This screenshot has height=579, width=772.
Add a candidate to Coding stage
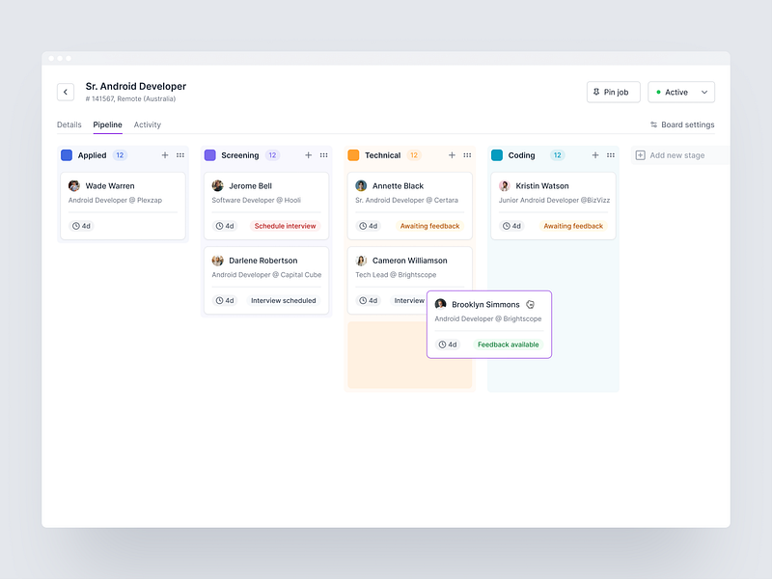click(x=595, y=155)
